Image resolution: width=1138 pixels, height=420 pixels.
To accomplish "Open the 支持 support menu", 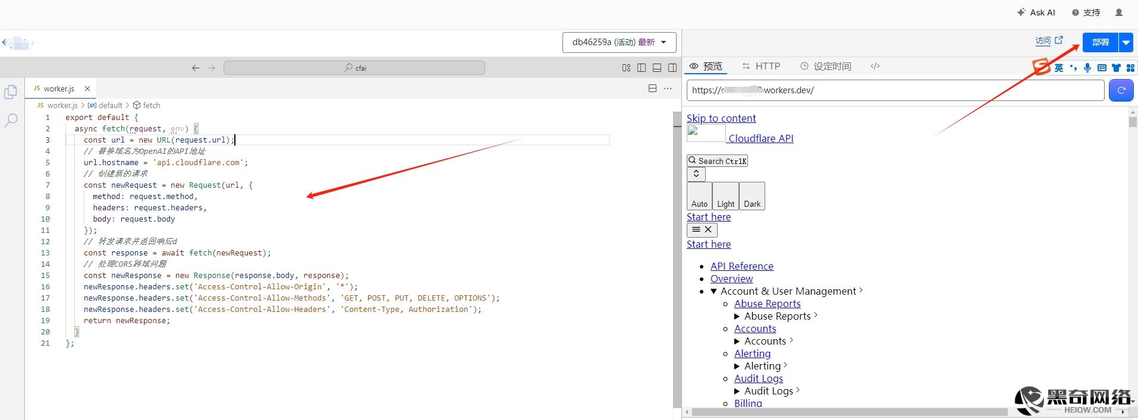I will tap(1086, 12).
